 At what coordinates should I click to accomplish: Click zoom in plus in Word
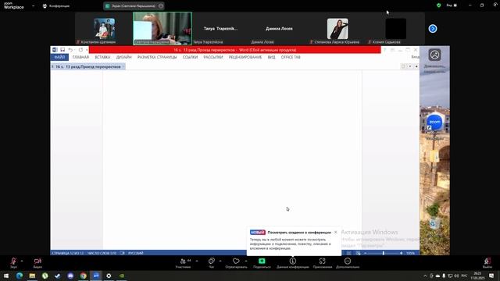[401, 253]
